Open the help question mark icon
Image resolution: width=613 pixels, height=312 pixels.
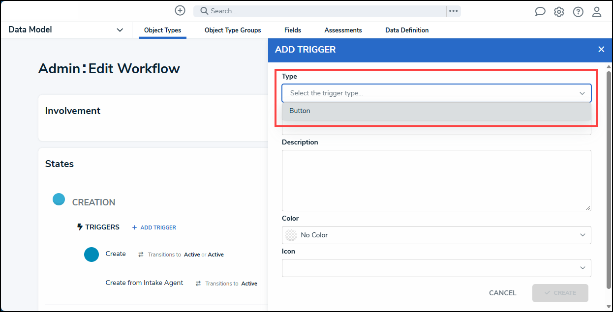[578, 12]
